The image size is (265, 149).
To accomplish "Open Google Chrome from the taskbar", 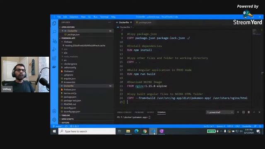I will click(x=145, y=131).
